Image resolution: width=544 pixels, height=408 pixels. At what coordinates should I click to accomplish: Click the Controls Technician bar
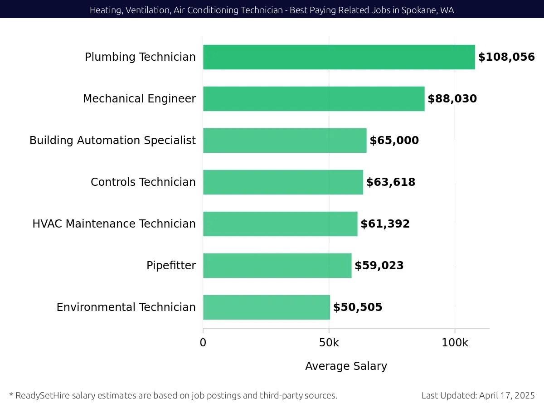pyautogui.click(x=283, y=182)
